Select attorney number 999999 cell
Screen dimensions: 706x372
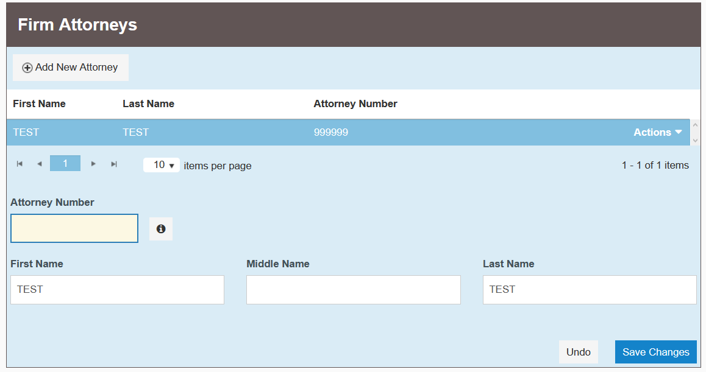[x=331, y=132]
